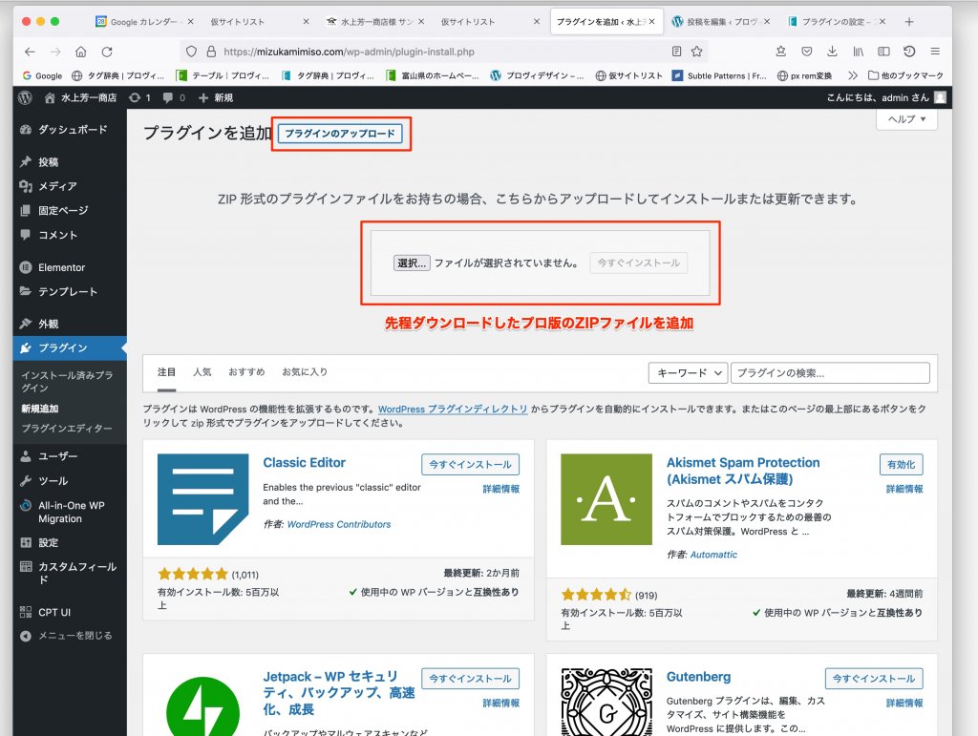Click the browser home icon
The width and height of the screenshot is (978, 736).
click(81, 52)
